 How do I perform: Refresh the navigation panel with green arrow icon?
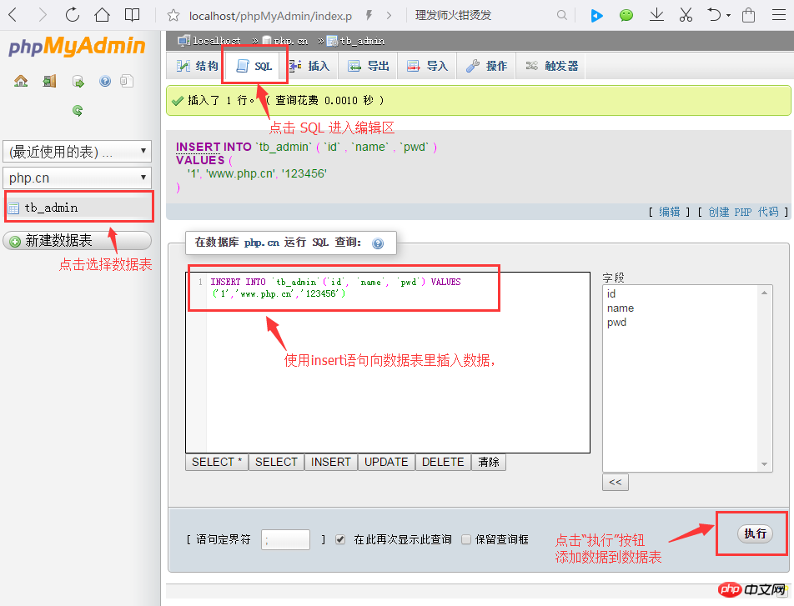click(77, 109)
